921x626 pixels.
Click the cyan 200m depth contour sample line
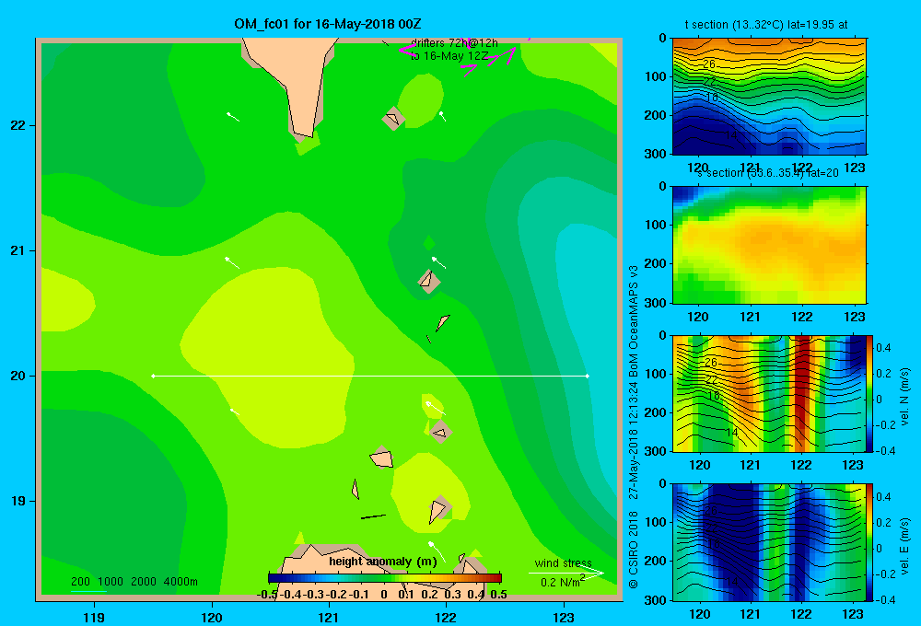88,591
